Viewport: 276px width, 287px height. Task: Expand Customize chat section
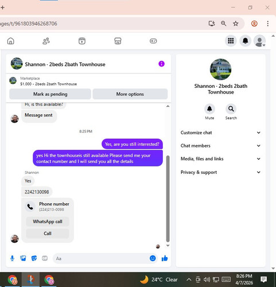coord(220,133)
